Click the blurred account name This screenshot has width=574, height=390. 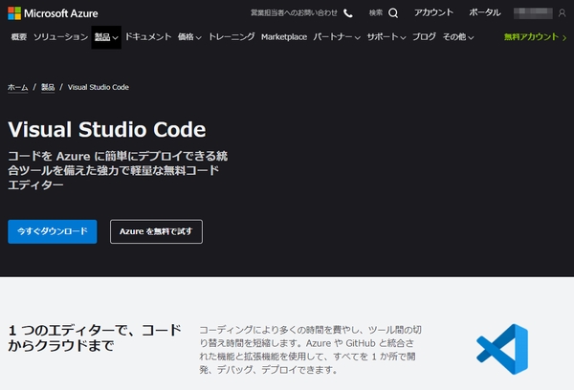[x=533, y=13]
